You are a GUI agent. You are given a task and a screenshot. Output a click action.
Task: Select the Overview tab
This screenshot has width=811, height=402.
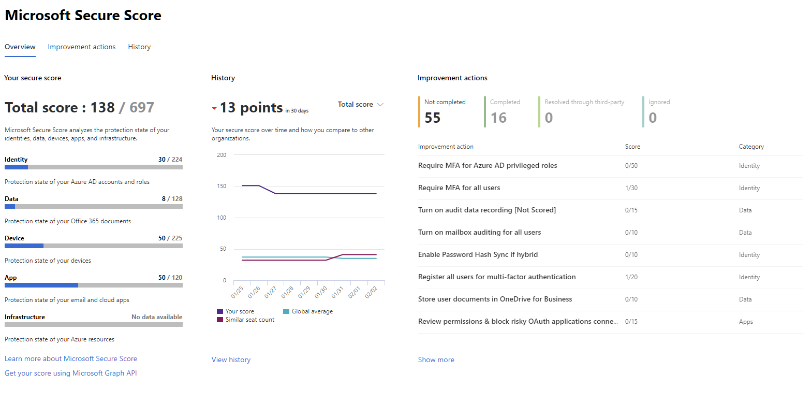click(x=20, y=47)
